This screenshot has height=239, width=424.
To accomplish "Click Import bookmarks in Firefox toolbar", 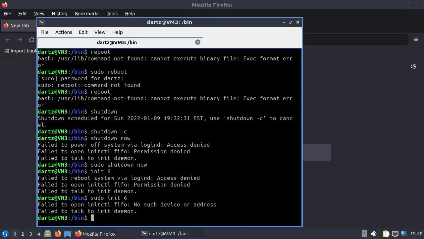I will (x=21, y=51).
